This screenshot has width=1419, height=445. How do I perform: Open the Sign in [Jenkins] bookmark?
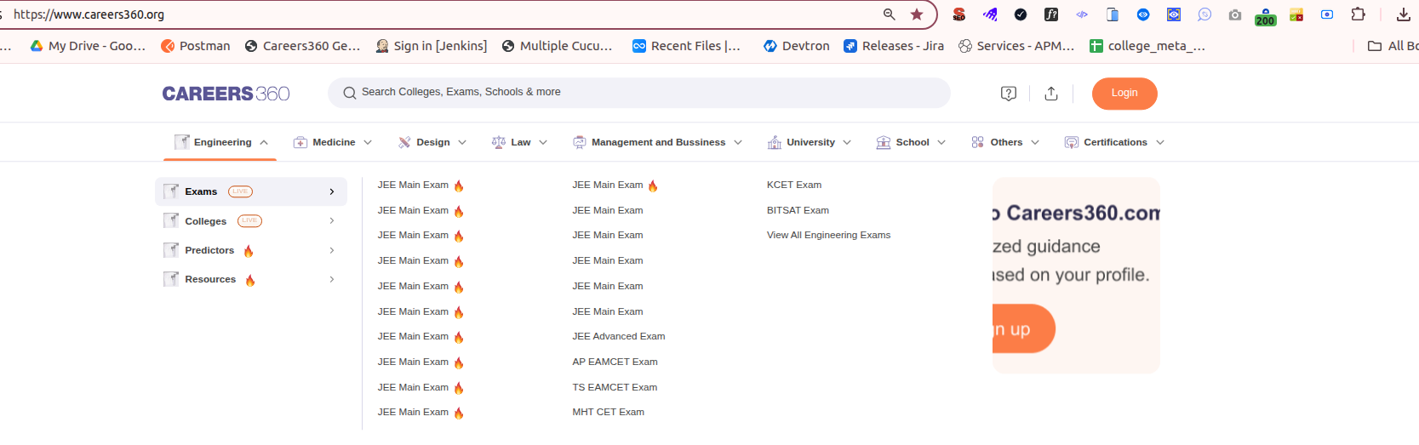[x=432, y=46]
